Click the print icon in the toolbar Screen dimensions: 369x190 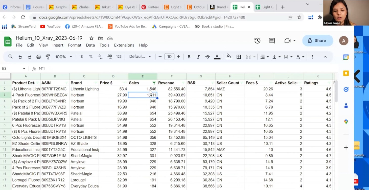click(x=39, y=57)
